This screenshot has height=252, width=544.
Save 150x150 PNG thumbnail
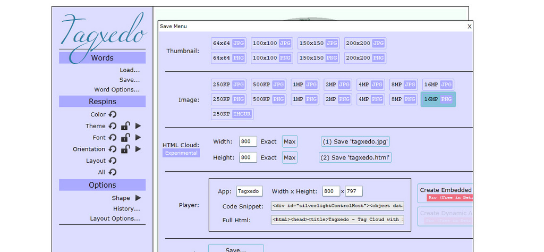point(319,58)
